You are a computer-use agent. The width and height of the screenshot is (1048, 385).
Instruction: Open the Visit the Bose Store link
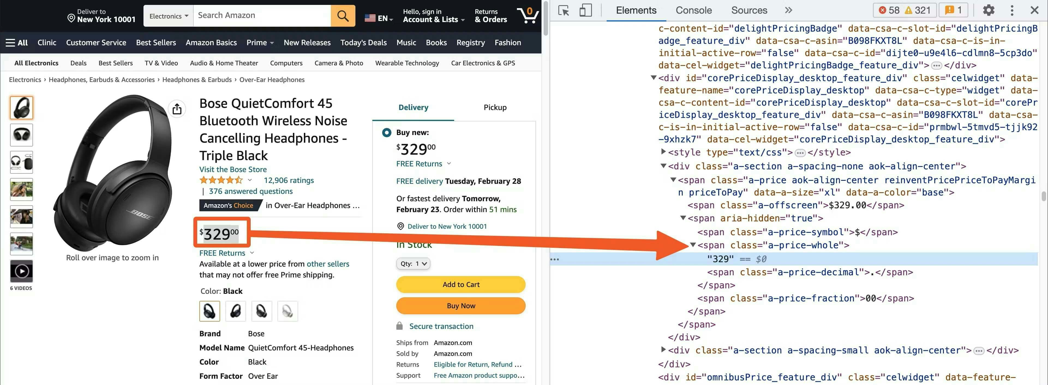(233, 169)
